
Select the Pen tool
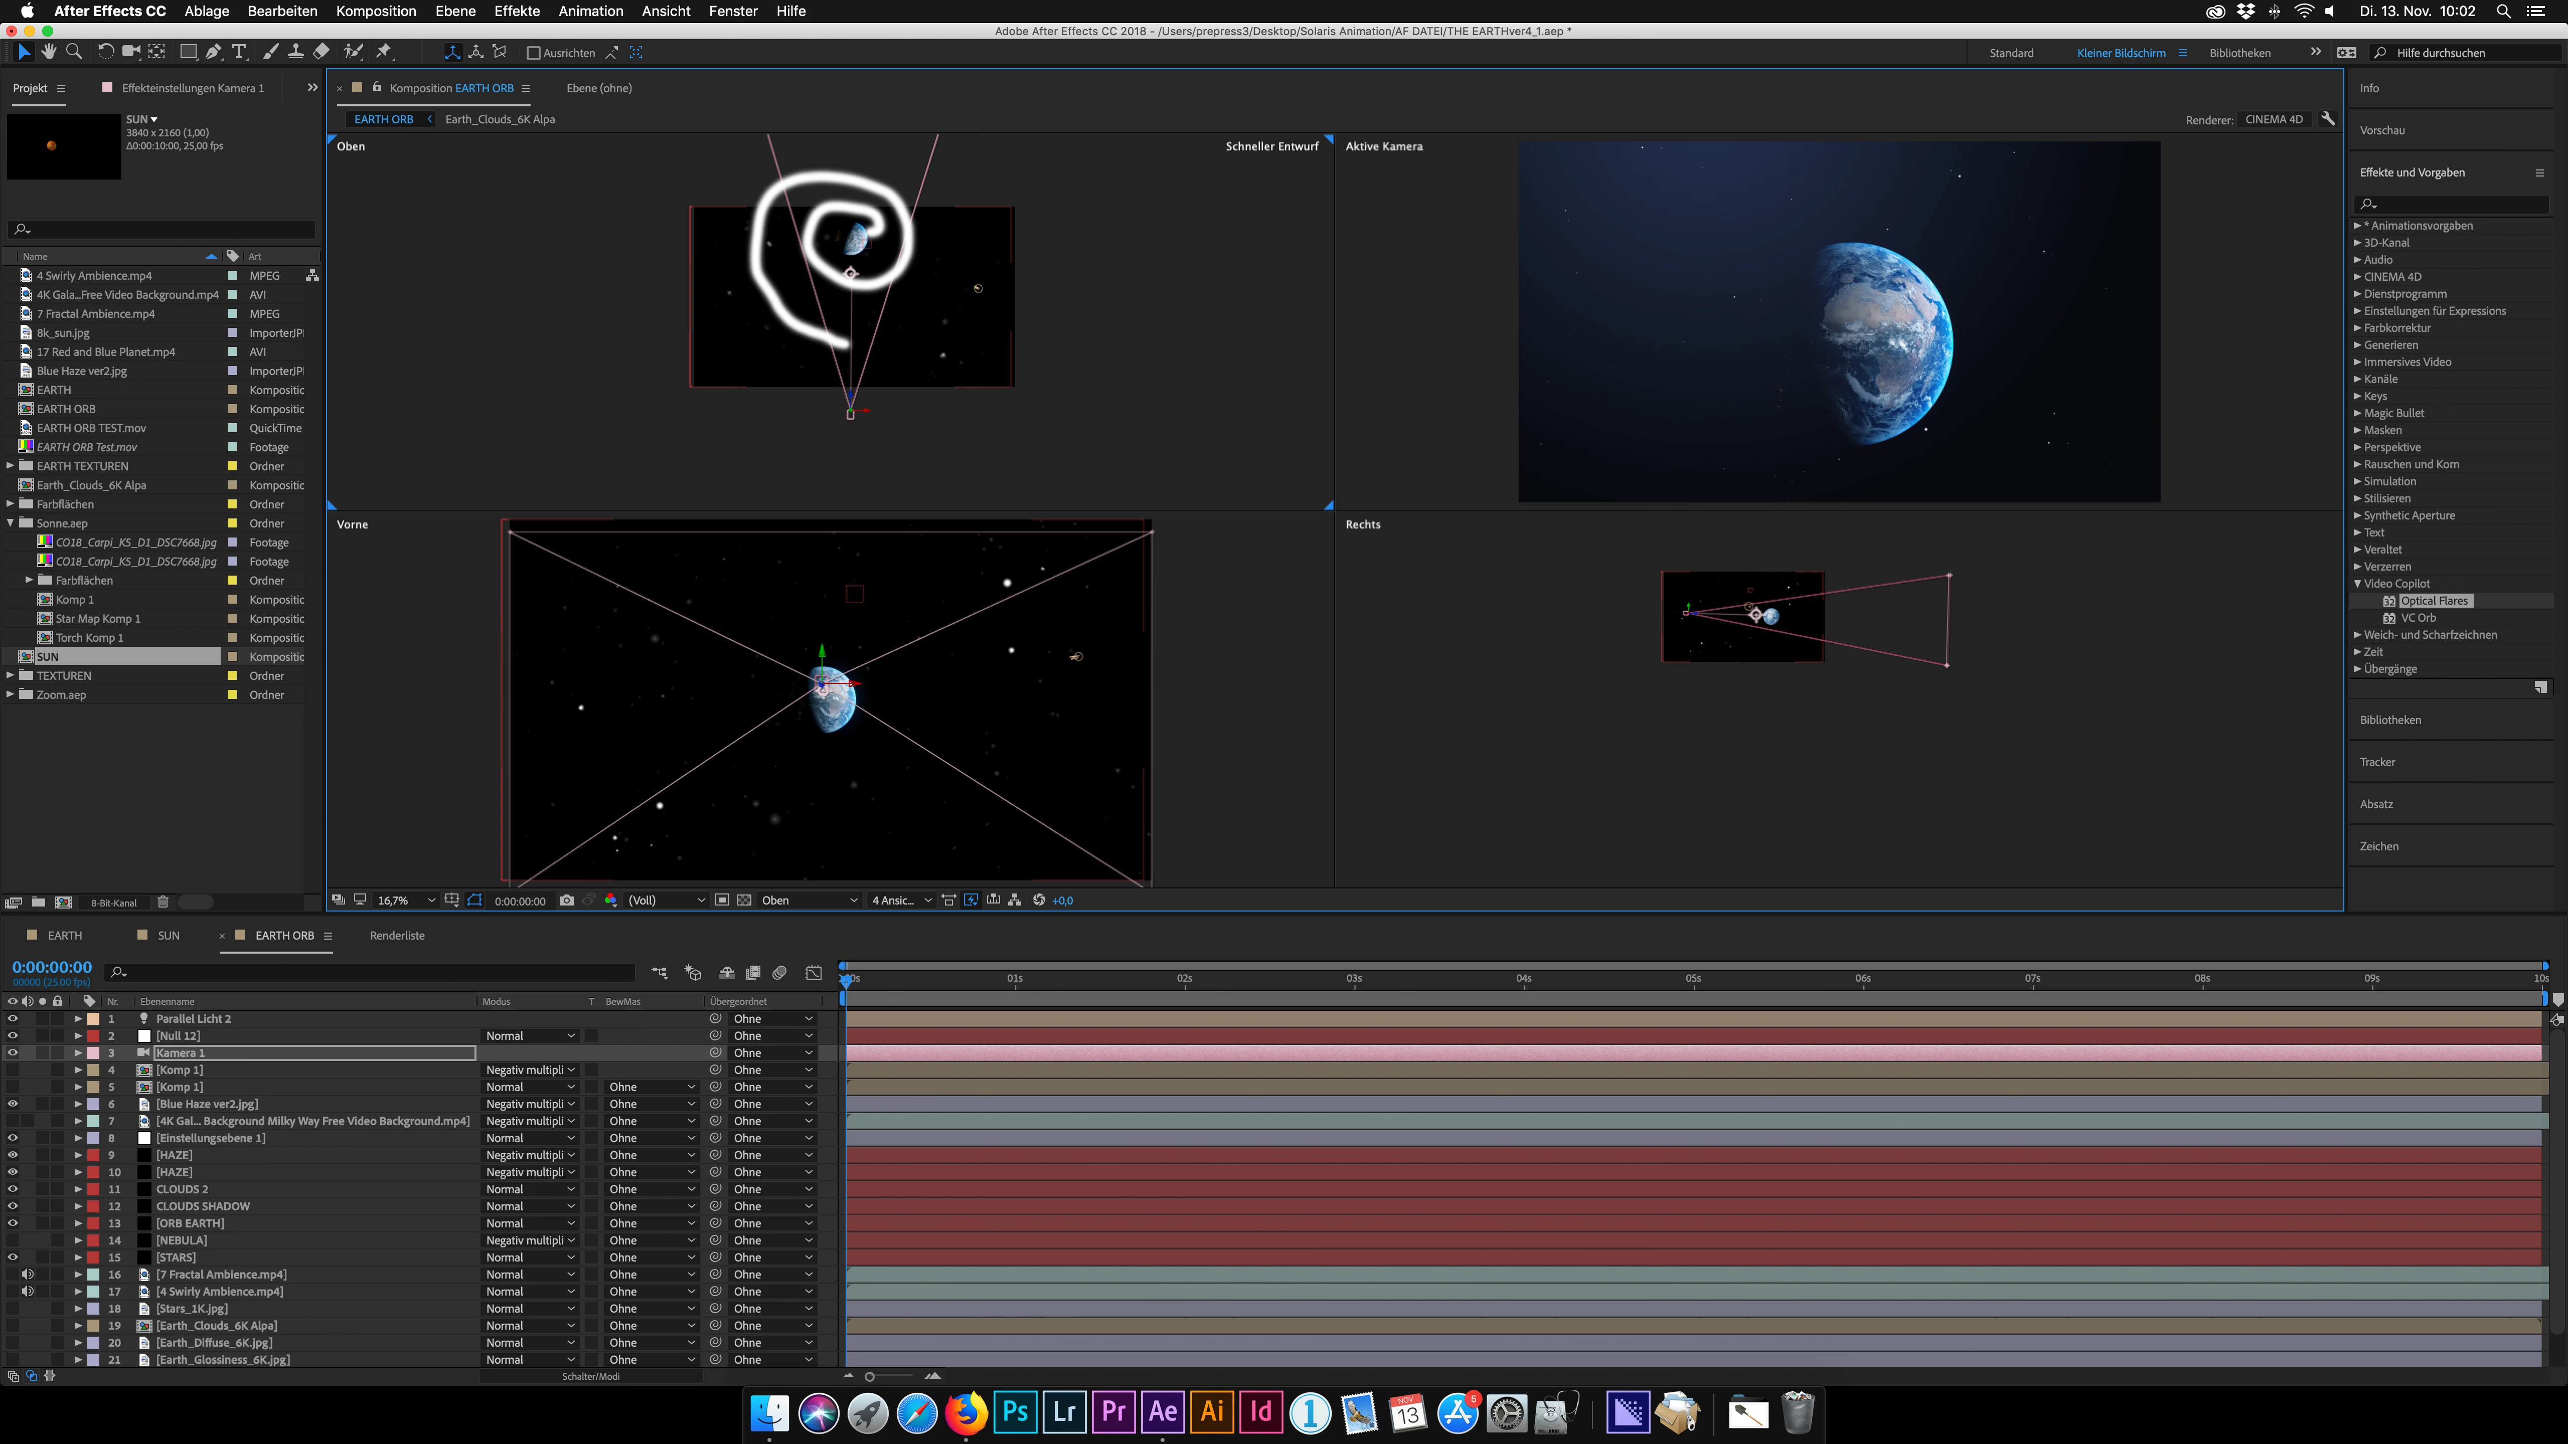click(x=213, y=52)
